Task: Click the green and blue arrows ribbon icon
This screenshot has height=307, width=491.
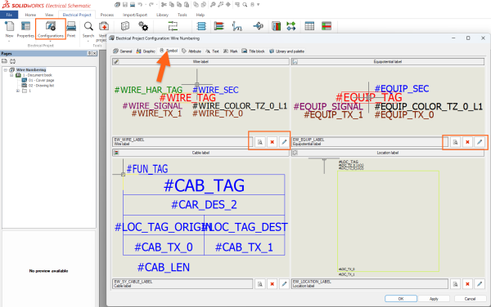Action: coord(291,26)
